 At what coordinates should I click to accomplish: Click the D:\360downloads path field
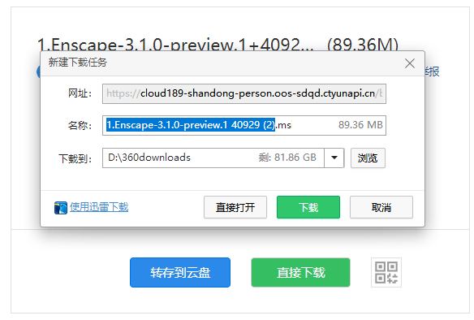pyautogui.click(x=213, y=158)
